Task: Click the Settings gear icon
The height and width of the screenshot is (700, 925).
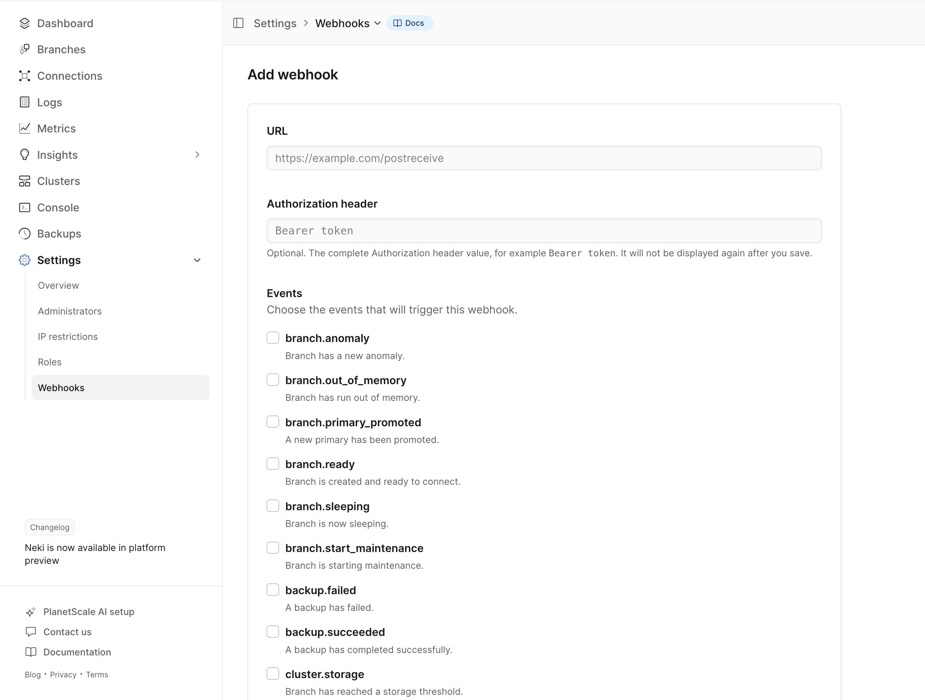Action: [25, 260]
